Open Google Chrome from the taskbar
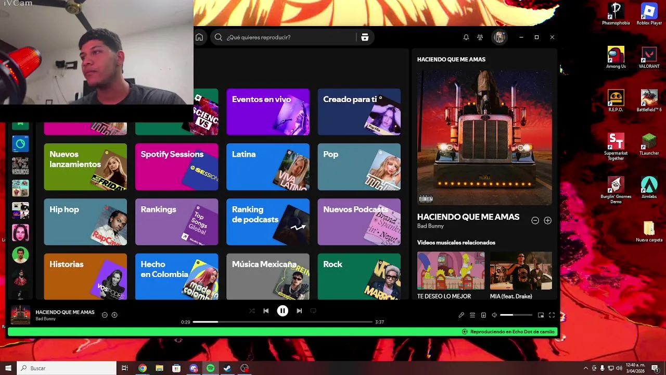This screenshot has width=666, height=375. coord(143,368)
